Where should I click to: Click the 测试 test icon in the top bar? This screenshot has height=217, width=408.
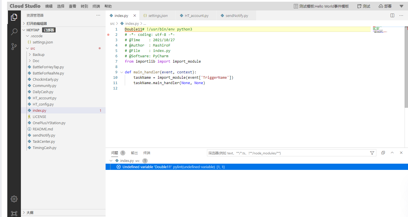point(363,5)
